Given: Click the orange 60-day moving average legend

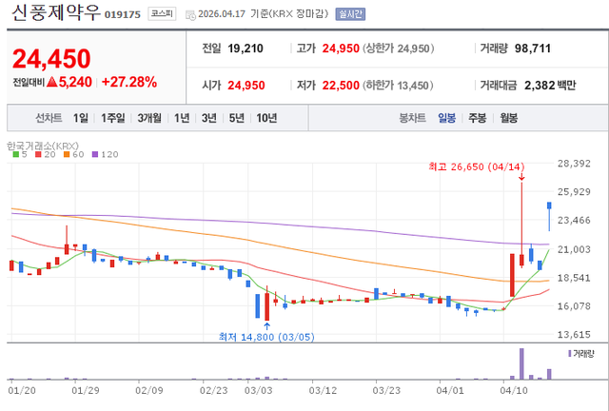Looking at the screenshot, I should coord(71,154).
